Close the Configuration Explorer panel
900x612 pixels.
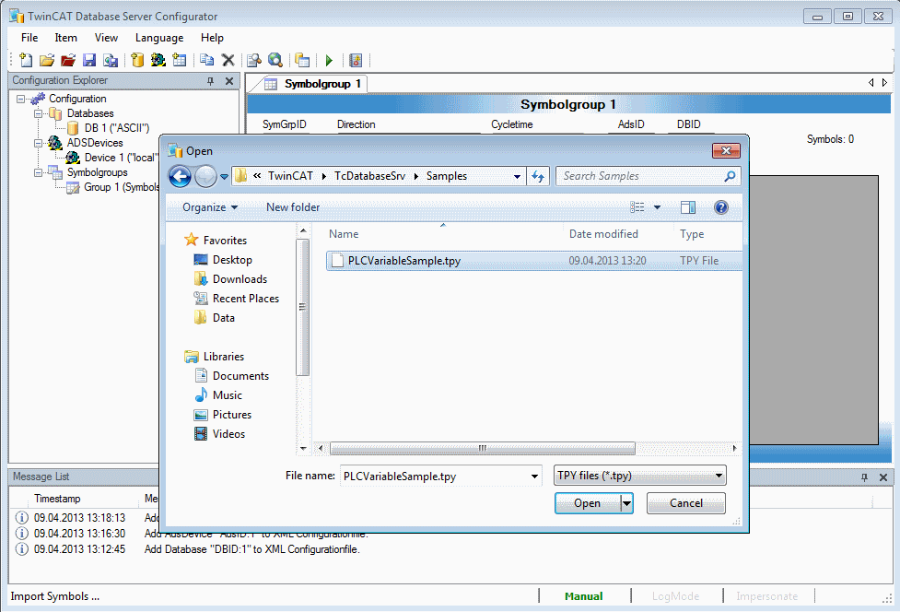tap(229, 81)
